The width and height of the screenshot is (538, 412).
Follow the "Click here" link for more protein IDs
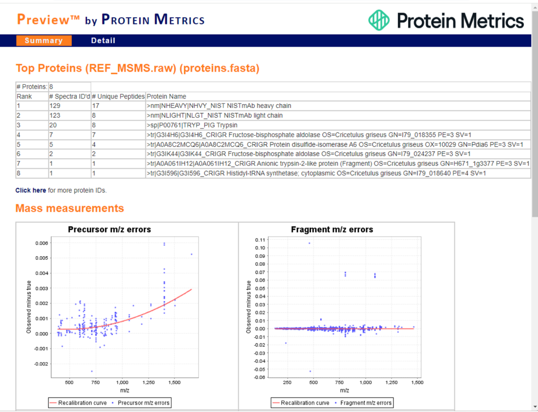click(30, 190)
